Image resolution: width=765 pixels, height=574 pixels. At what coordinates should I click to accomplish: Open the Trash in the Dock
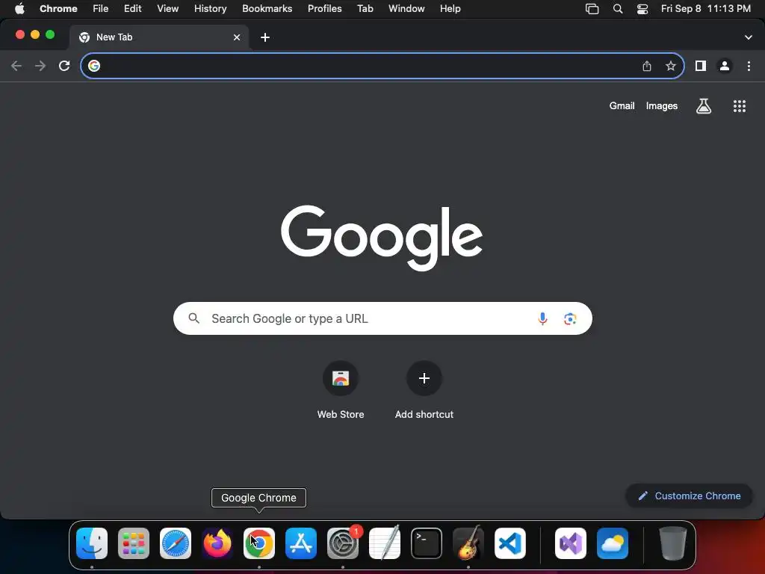pyautogui.click(x=673, y=543)
